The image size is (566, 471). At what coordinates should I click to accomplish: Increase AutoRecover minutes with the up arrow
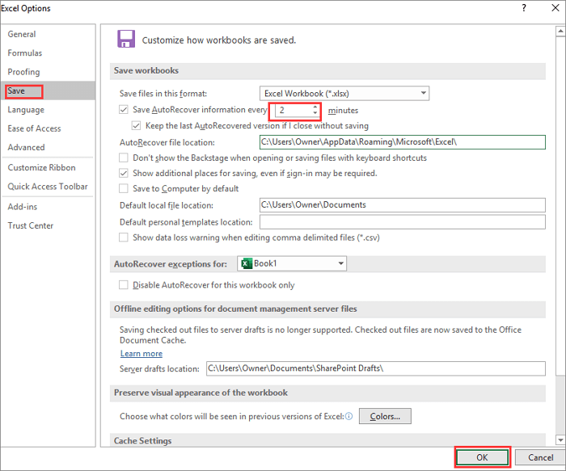pyautogui.click(x=315, y=107)
